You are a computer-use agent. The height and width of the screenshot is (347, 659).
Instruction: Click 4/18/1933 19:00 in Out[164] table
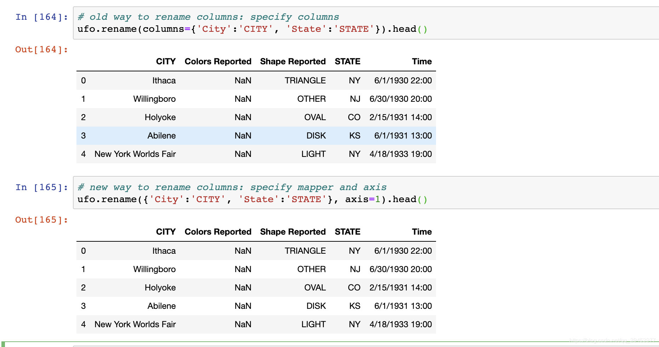(x=401, y=154)
